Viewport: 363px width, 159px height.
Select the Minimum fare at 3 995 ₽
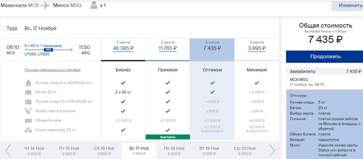coord(256,48)
